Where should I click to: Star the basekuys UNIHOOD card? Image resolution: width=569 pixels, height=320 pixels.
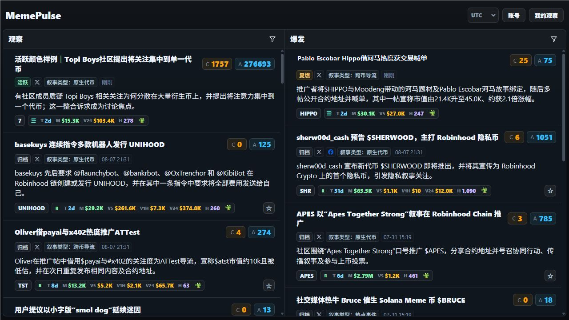click(x=268, y=208)
